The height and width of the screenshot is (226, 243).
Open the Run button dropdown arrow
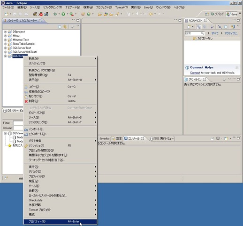[x=68, y=14]
